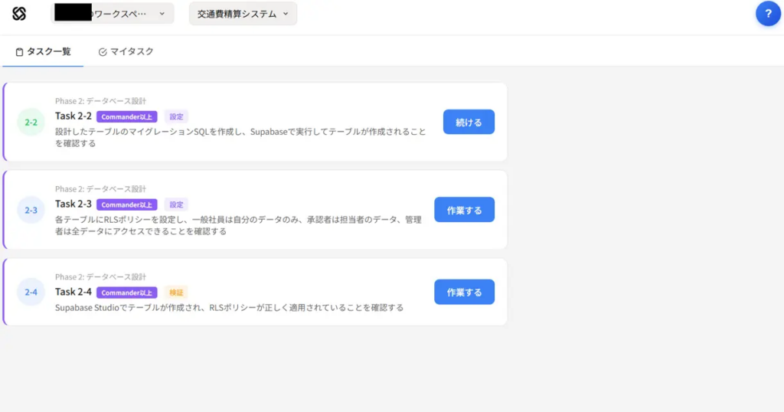Switch to the マイタスク tab

click(x=126, y=52)
